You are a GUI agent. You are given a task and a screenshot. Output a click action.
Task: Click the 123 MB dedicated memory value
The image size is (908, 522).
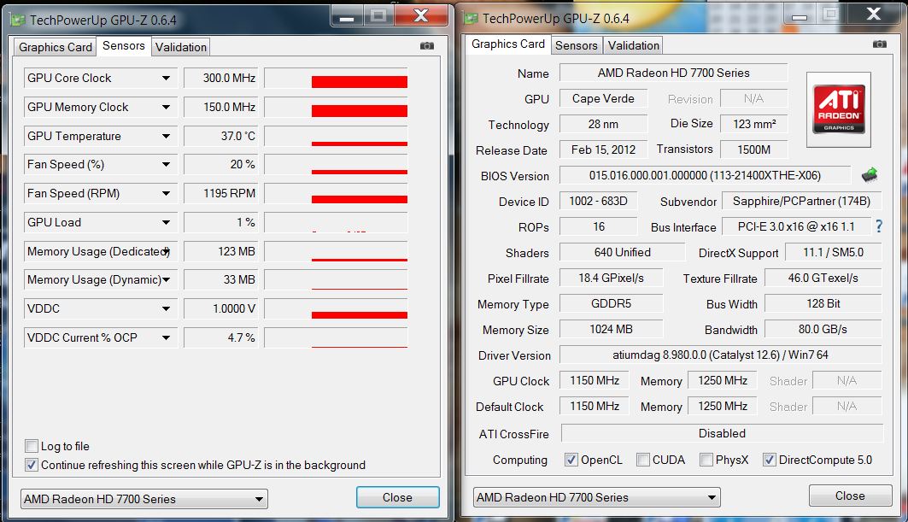coord(220,251)
